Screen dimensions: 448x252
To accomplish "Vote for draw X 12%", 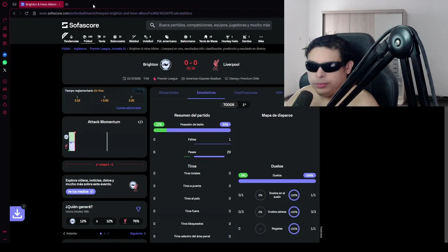I will point(104,221).
